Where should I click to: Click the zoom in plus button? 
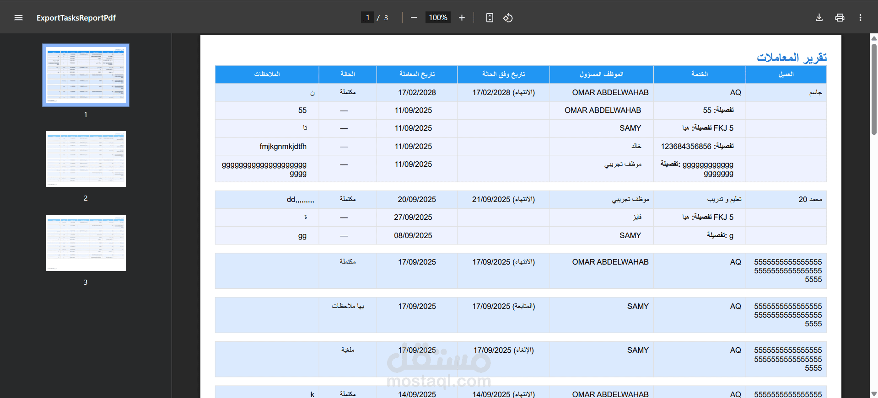[x=462, y=18]
